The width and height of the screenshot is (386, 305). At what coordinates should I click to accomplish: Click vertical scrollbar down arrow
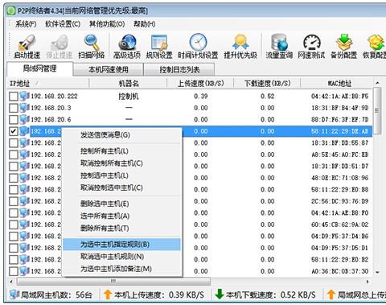click(x=377, y=272)
